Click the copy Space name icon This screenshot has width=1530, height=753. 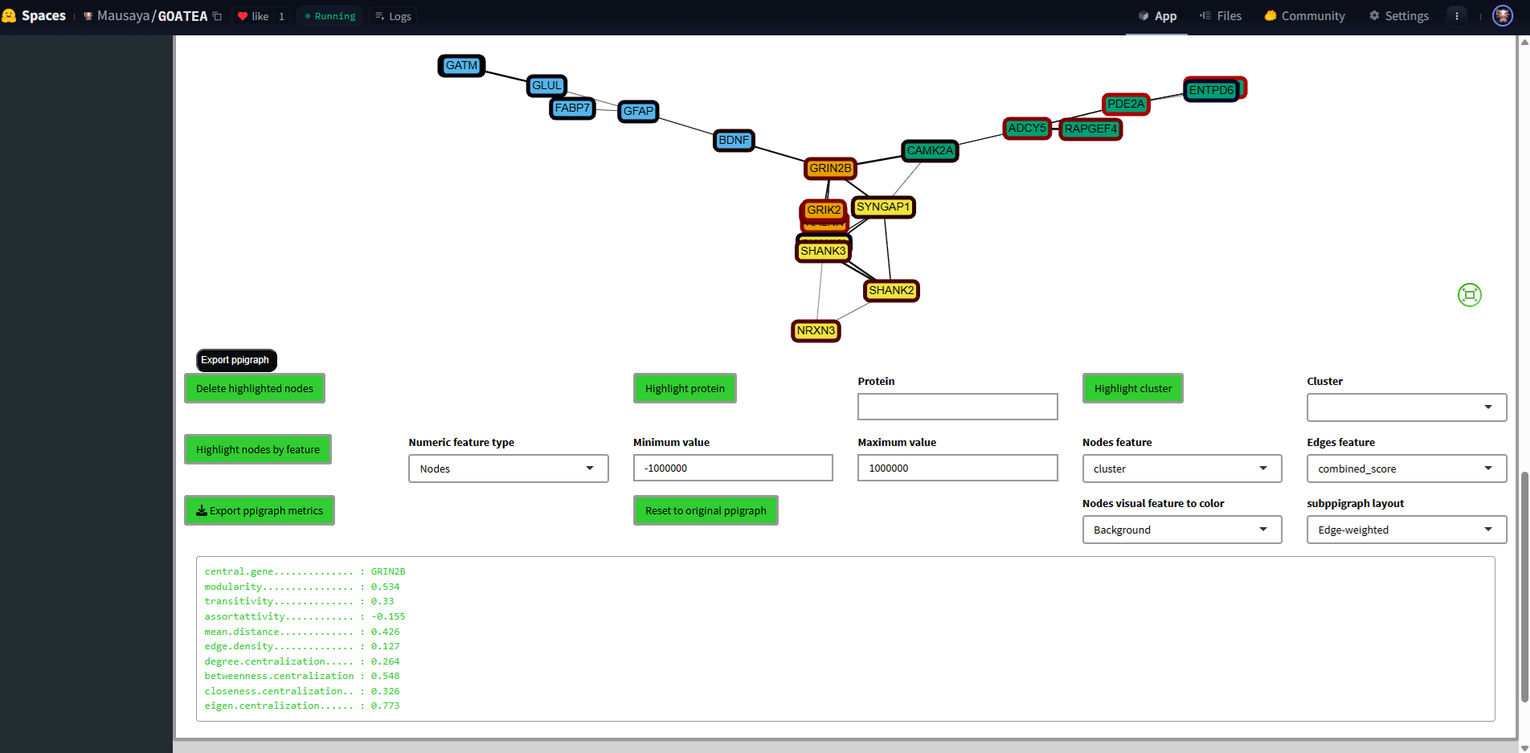tap(217, 16)
